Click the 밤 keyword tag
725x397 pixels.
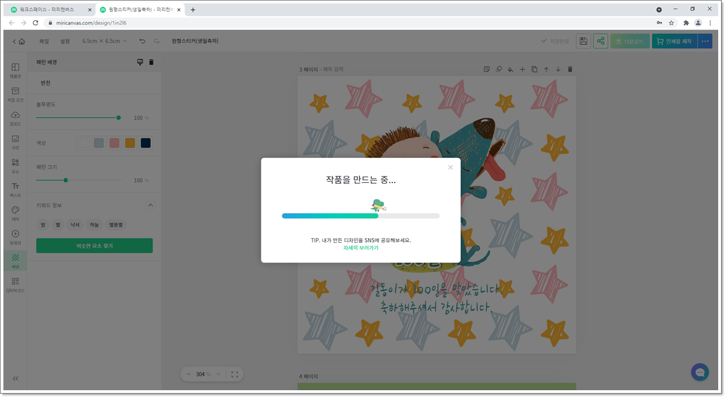pyautogui.click(x=42, y=225)
